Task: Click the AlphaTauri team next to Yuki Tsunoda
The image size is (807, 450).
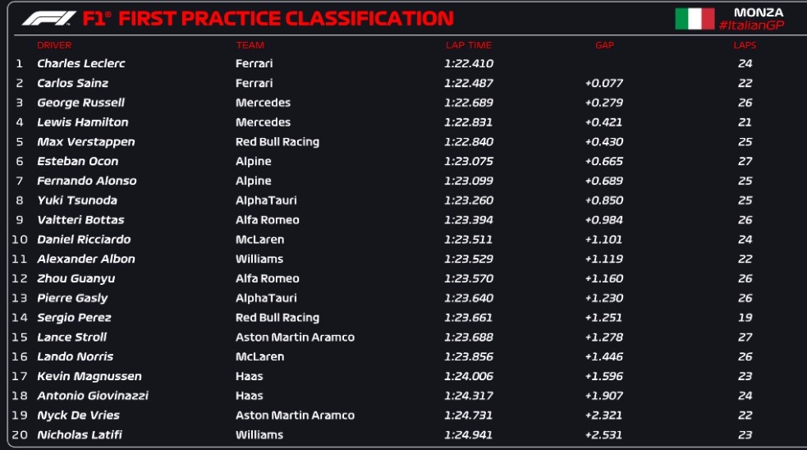Action: (x=266, y=200)
